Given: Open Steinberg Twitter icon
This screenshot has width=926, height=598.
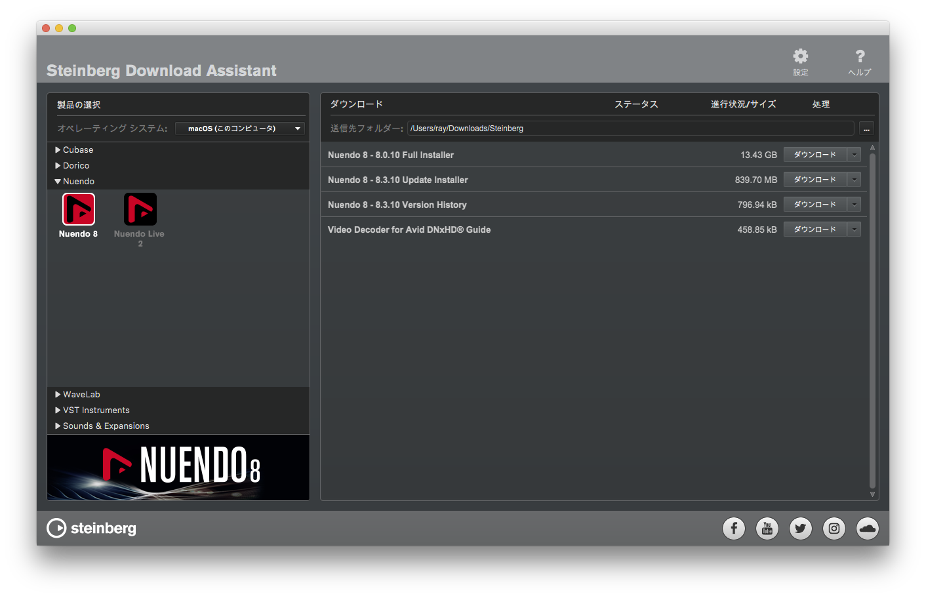Looking at the screenshot, I should pyautogui.click(x=801, y=528).
